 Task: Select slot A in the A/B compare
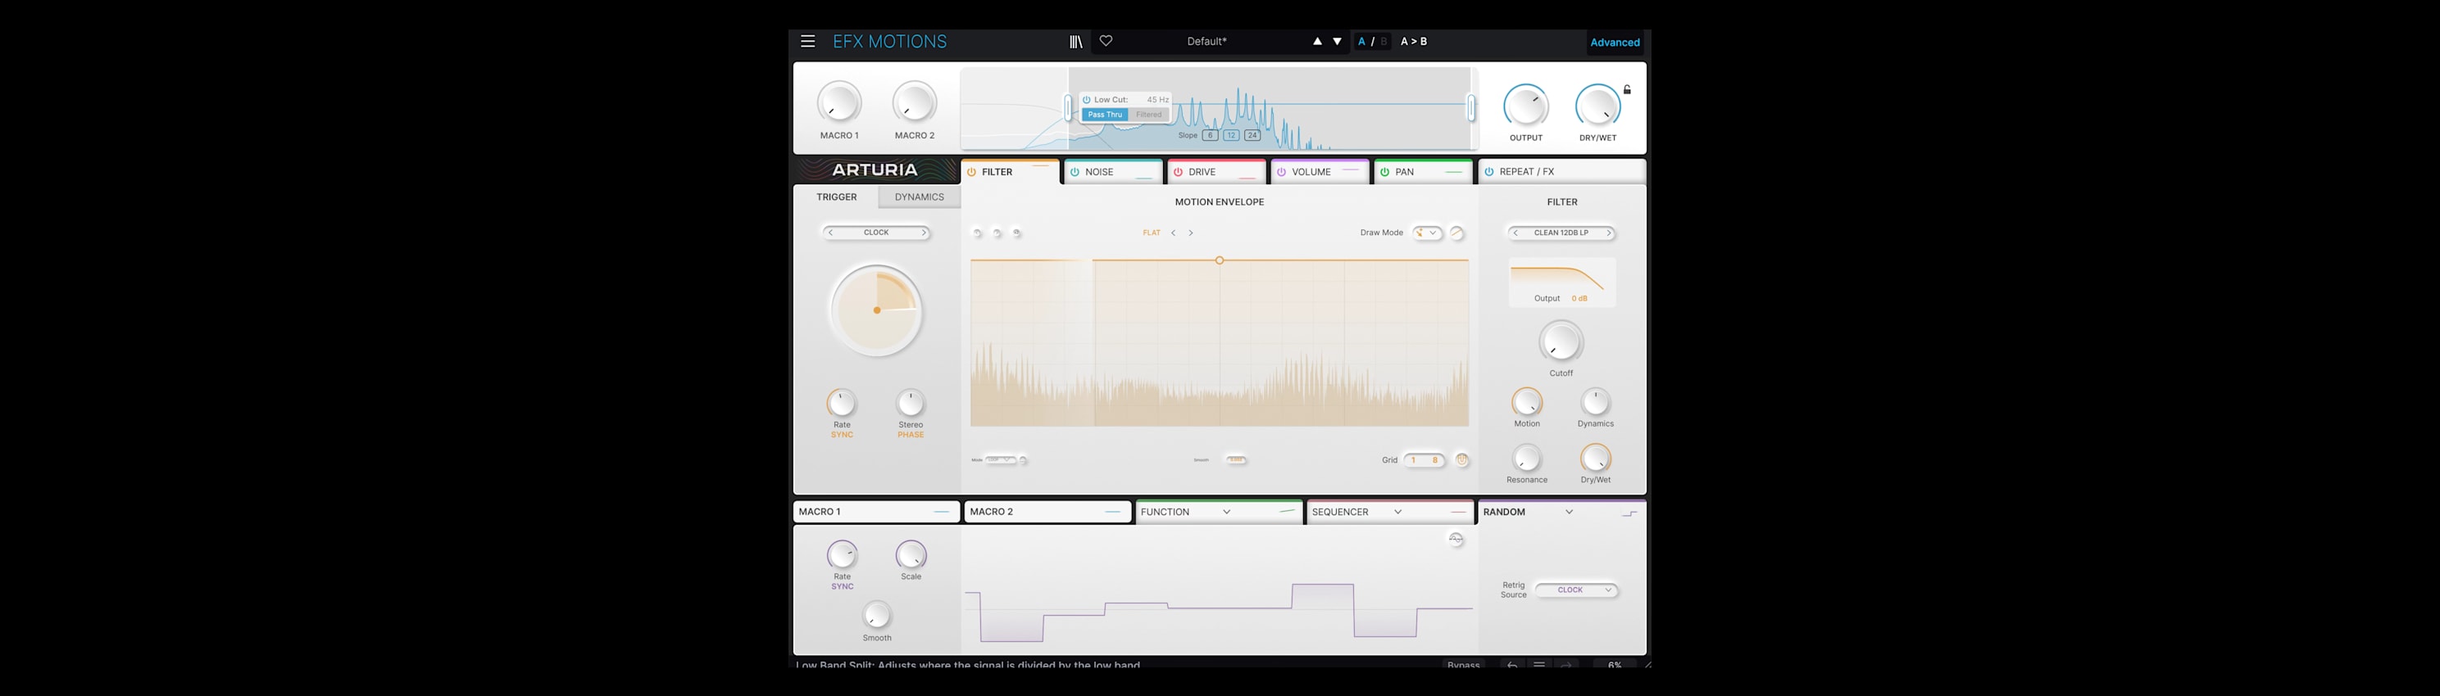1361,42
